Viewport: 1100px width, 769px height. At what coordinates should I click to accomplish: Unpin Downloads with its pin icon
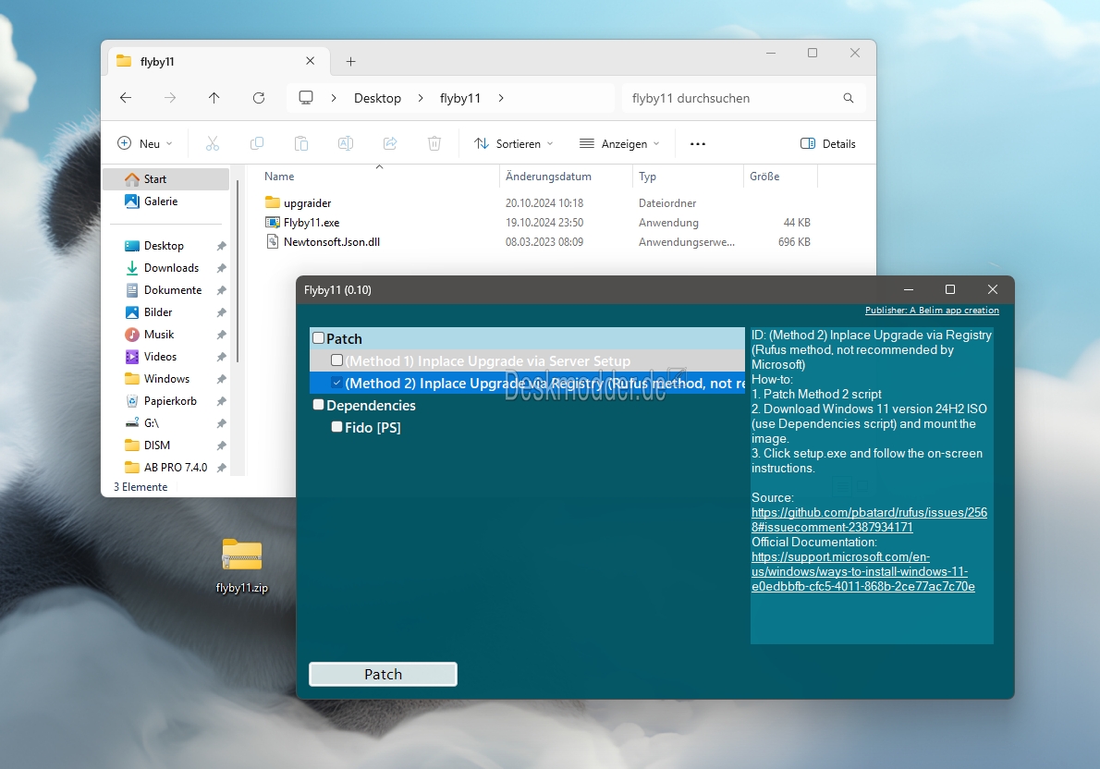coord(221,268)
